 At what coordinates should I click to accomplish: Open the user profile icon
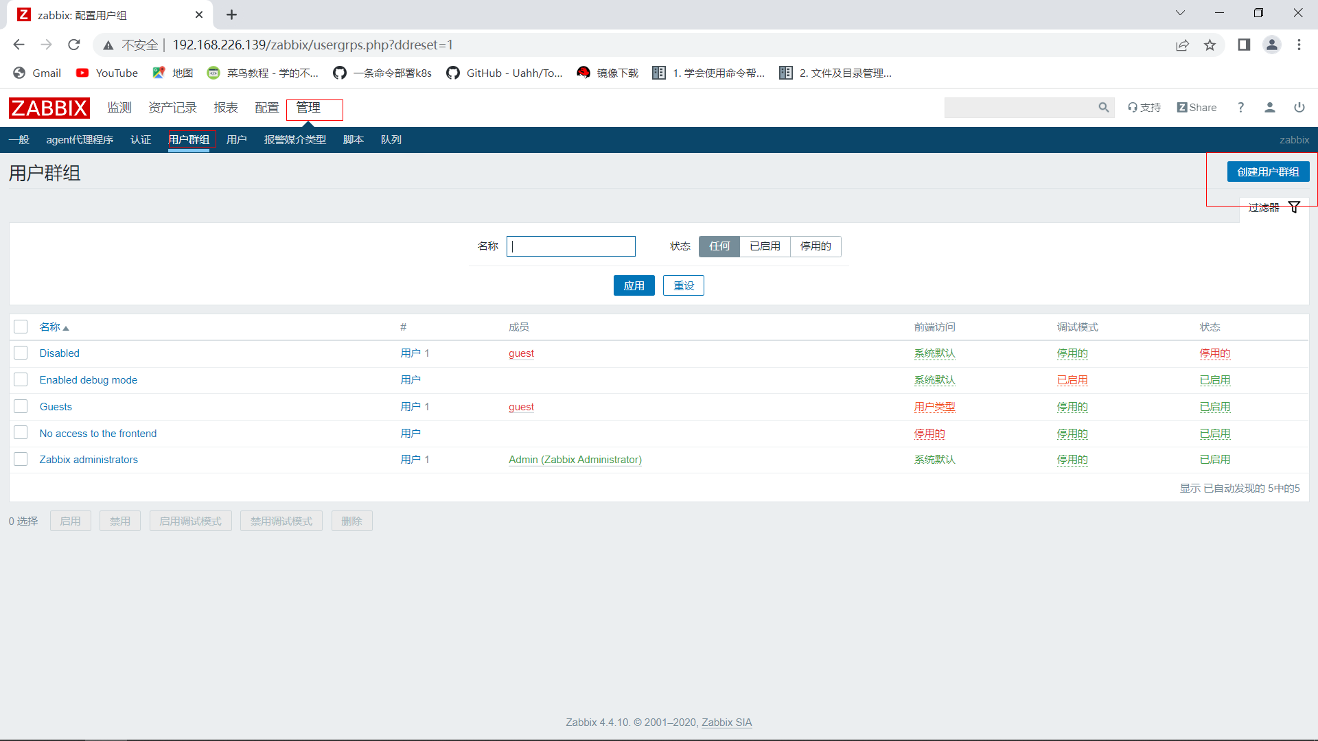click(1269, 108)
